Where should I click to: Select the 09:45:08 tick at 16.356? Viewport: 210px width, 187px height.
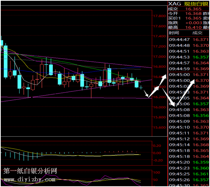(189, 116)
